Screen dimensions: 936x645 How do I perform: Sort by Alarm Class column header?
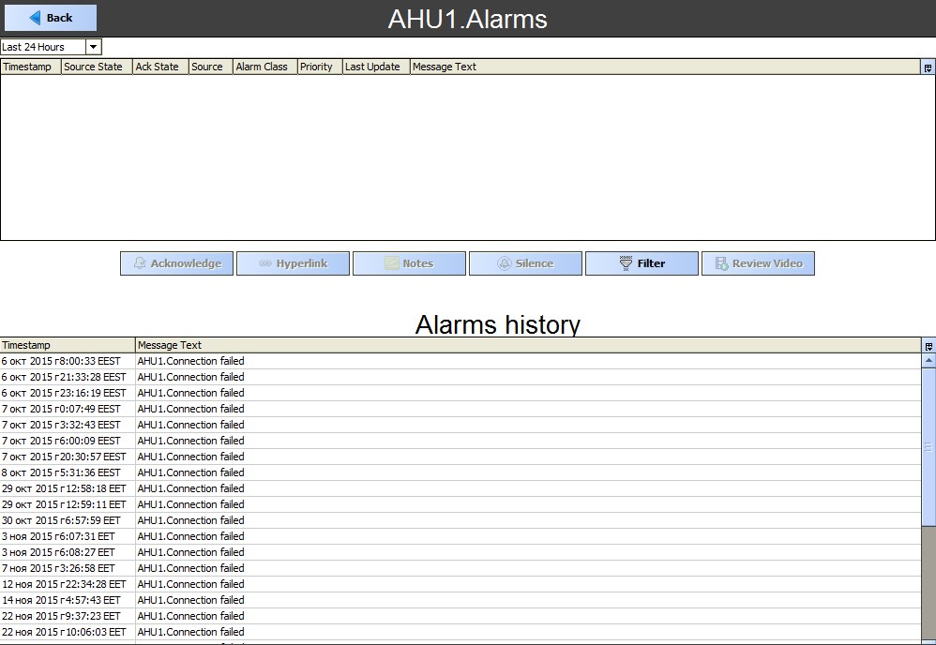click(265, 67)
